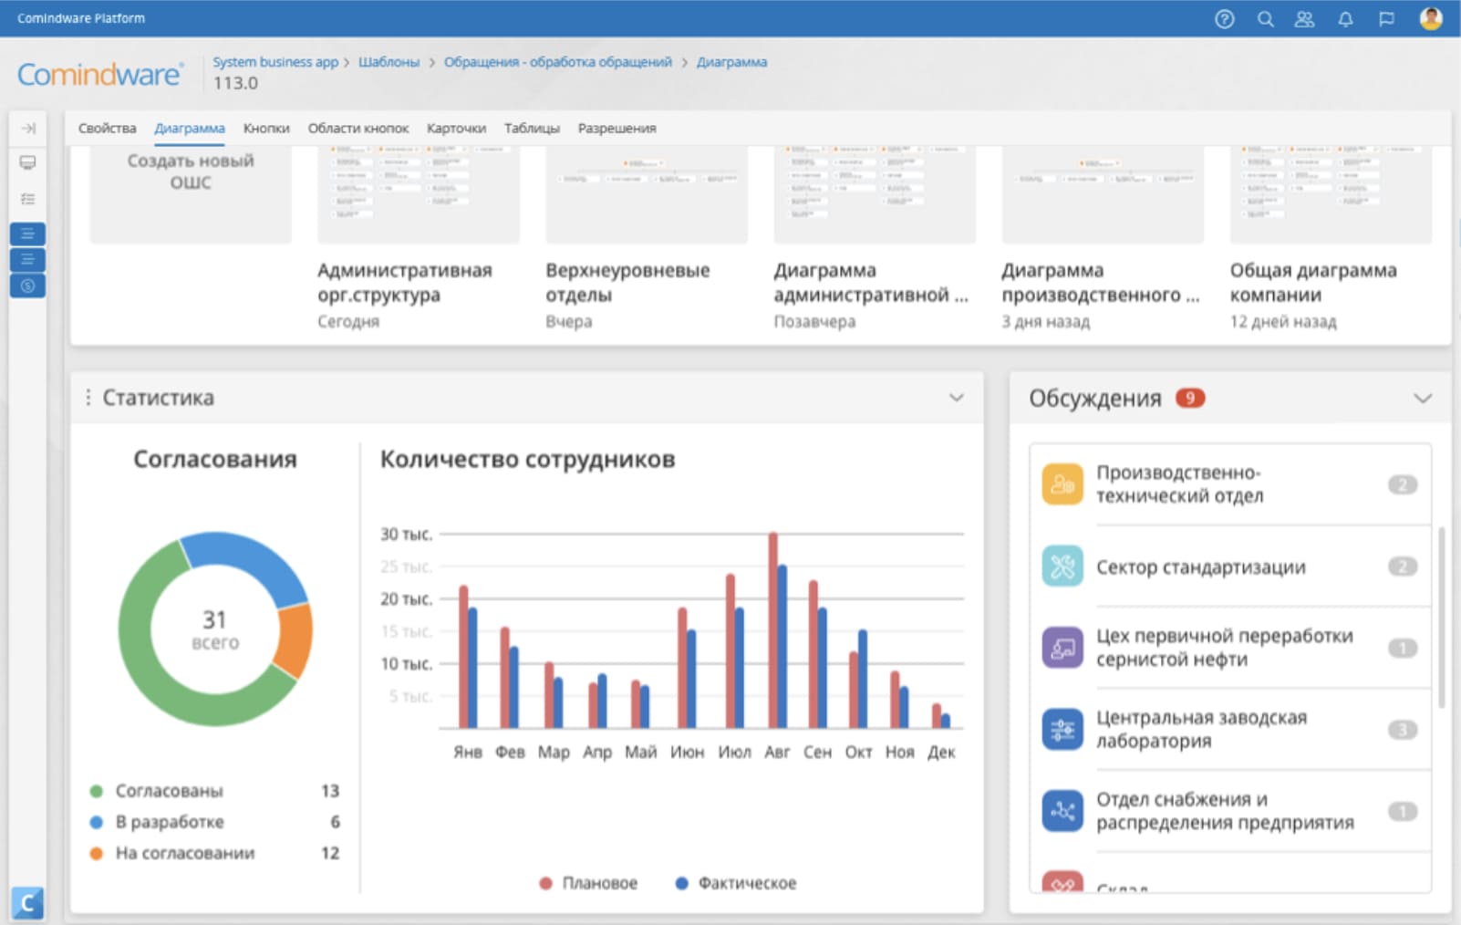Open the monitor icon in the sidebar

[28, 163]
